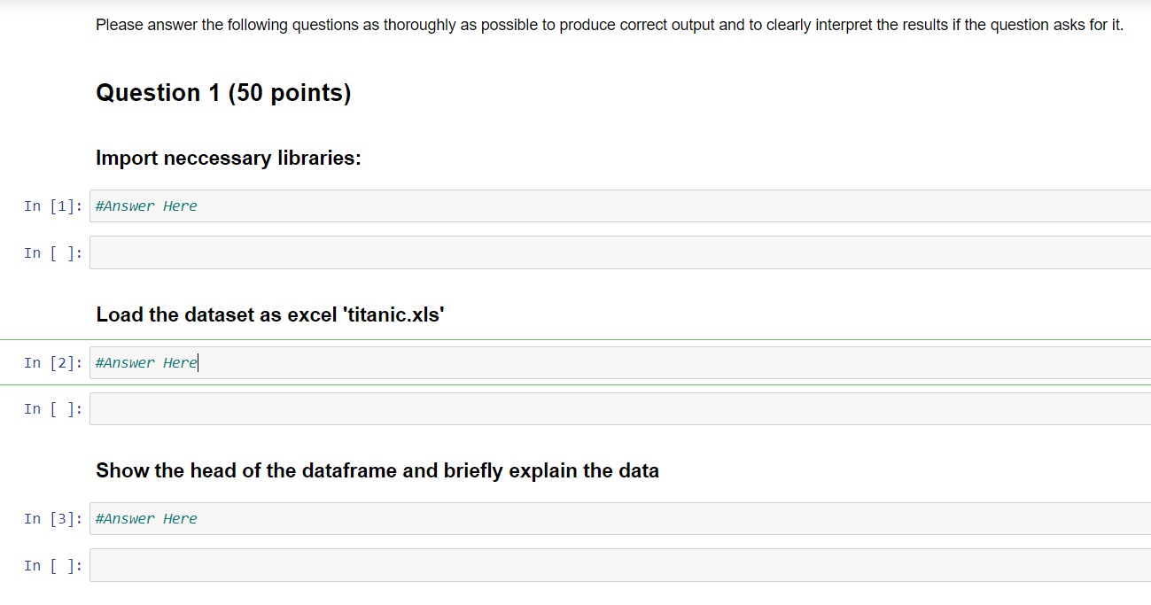Click the '(50 points)' text in the heading
1151x605 pixels.
click(x=290, y=93)
